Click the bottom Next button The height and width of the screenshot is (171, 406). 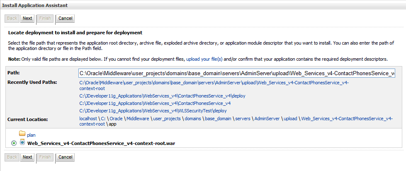(x=27, y=157)
